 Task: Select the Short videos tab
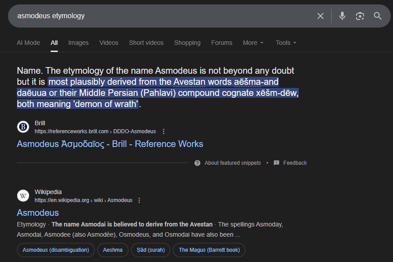pos(146,43)
